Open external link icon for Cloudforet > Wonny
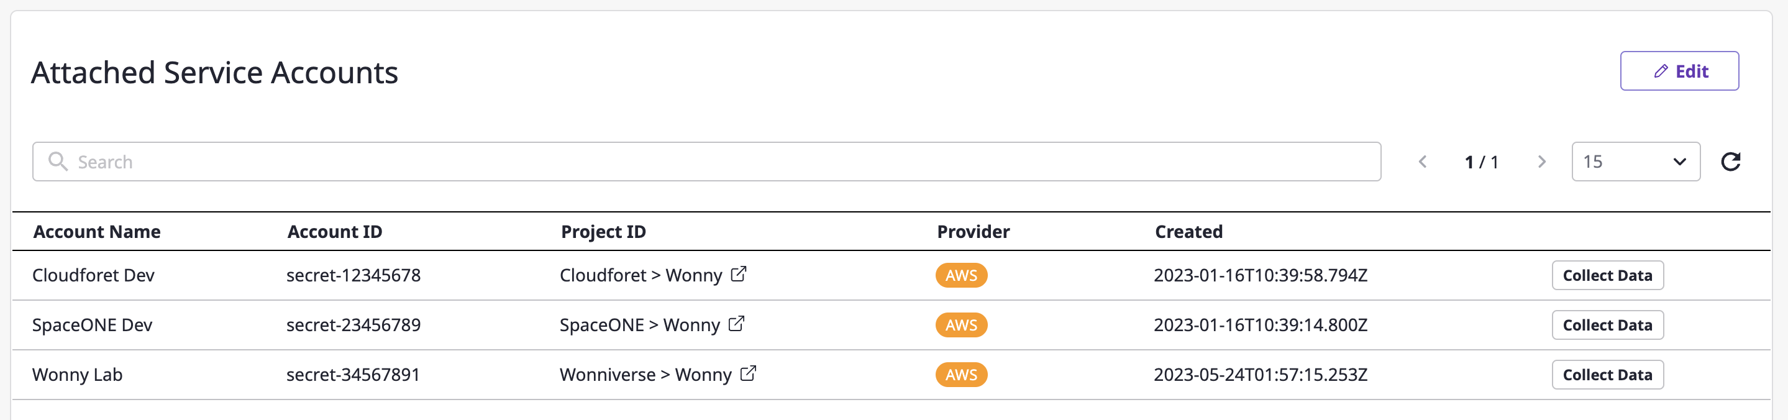 click(739, 274)
